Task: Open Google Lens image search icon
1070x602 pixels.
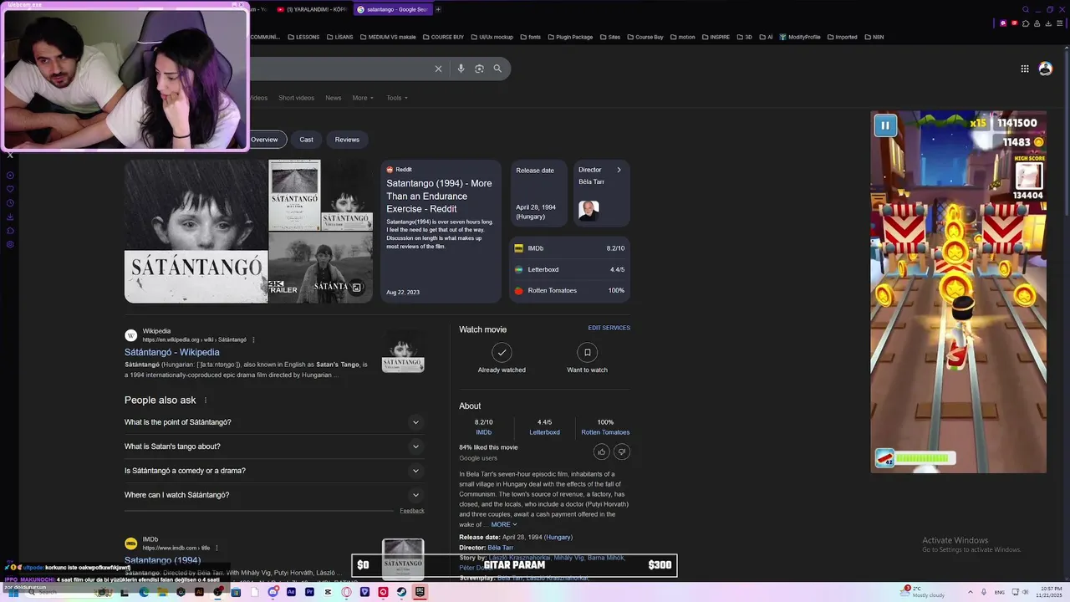Action: [479, 69]
